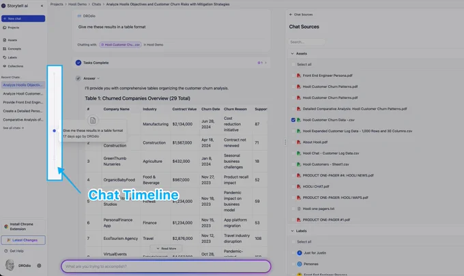
Task: Click the 'What are you trying to accomplish?' input
Action: click(166, 266)
